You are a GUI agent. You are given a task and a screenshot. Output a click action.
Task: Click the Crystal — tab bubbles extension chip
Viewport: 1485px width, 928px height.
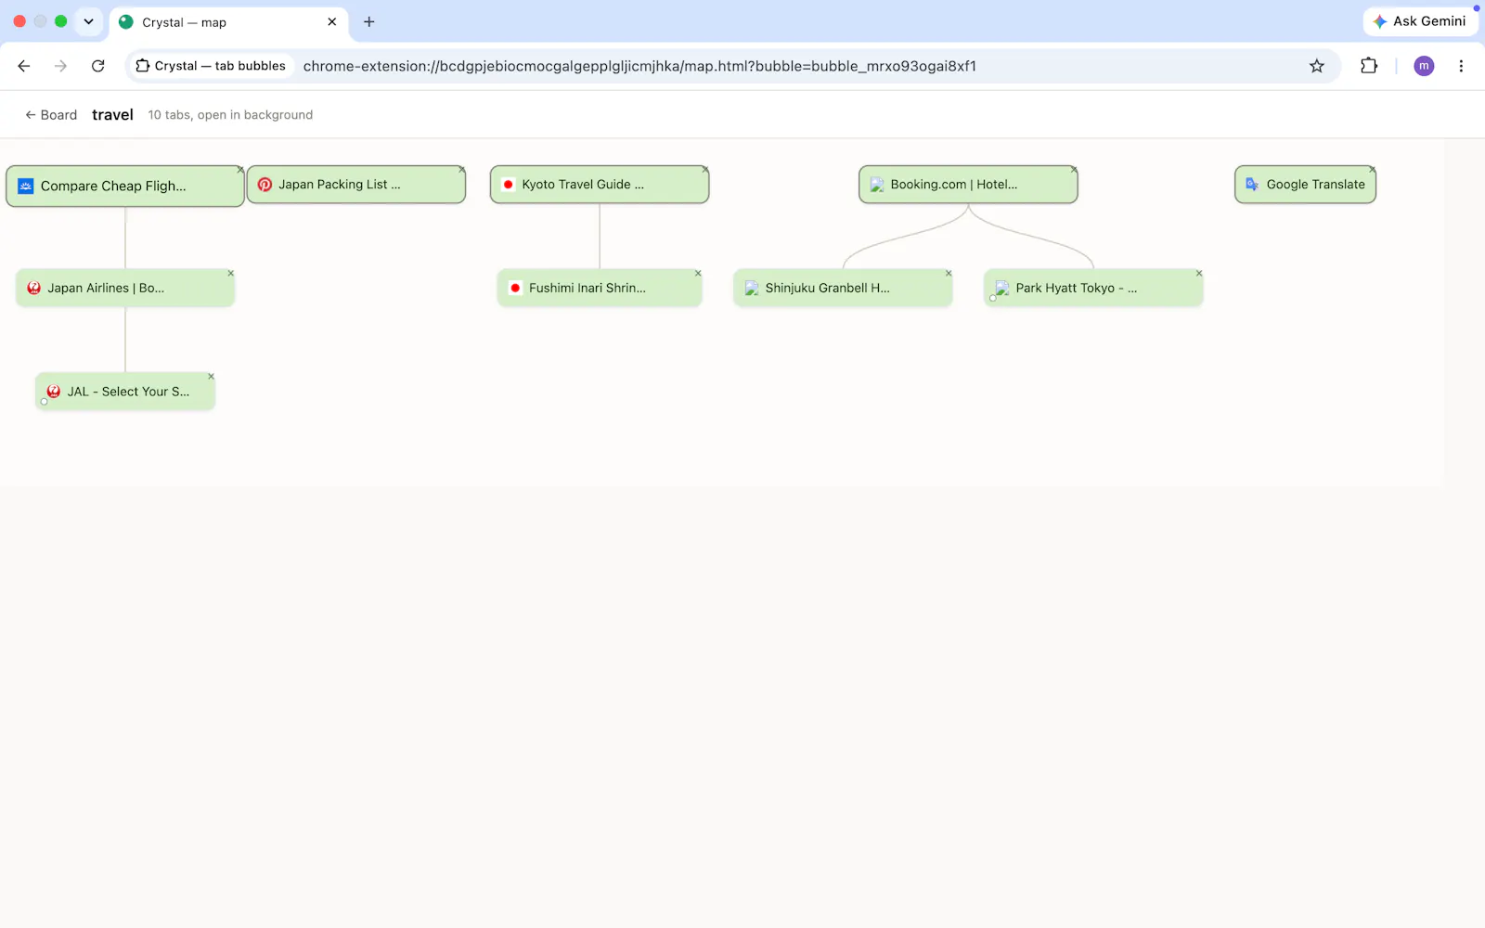(x=211, y=66)
